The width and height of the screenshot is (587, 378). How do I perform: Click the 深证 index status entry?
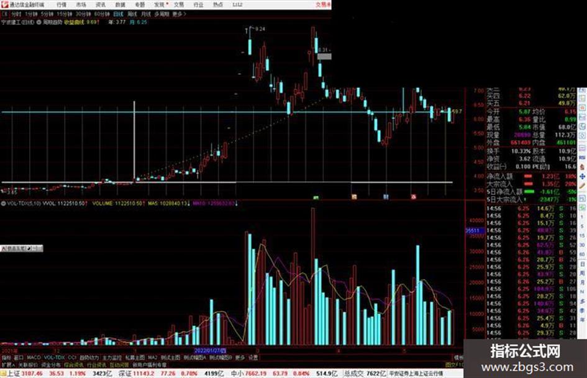[x=171, y=374]
